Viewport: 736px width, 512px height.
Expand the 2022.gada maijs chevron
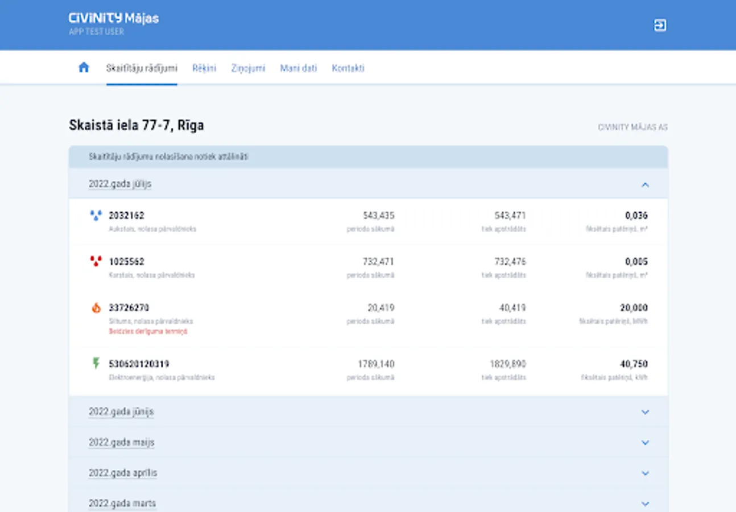pos(645,443)
